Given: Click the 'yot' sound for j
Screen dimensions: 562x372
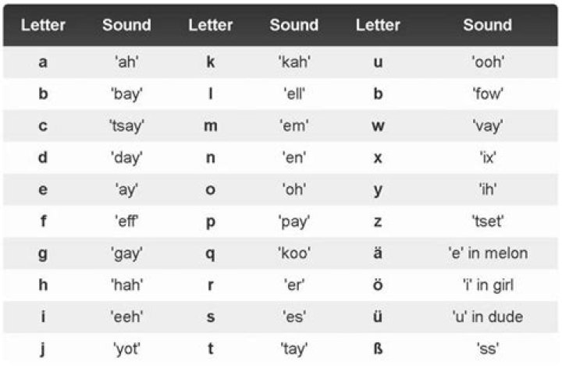Looking at the screenshot, I should click(126, 349).
